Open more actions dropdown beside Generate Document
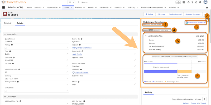The height and width of the screenshot is (105, 211). tap(204, 14)
